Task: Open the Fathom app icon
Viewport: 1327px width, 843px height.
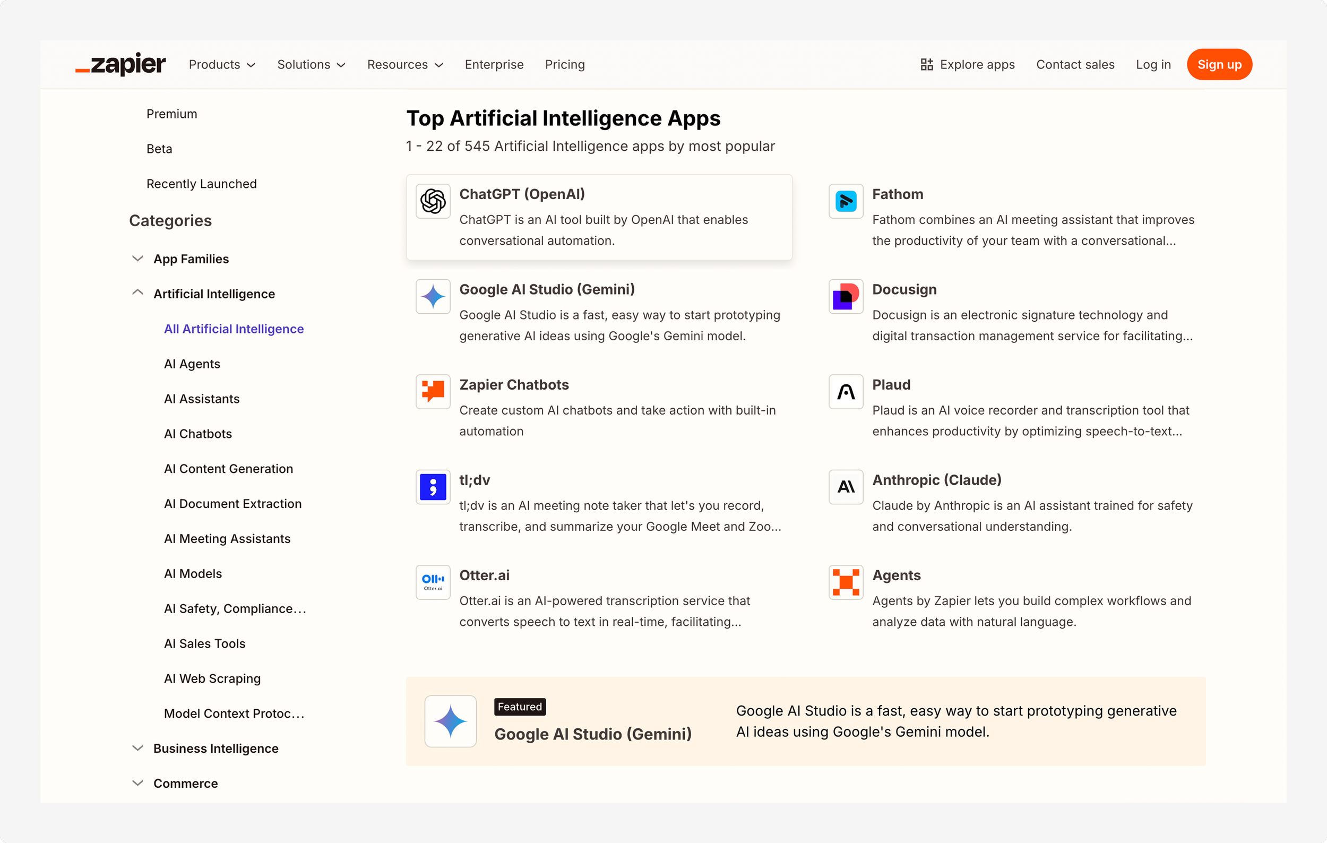Action: click(x=846, y=201)
